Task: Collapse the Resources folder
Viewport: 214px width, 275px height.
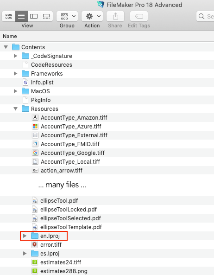Action: [x=16, y=109]
